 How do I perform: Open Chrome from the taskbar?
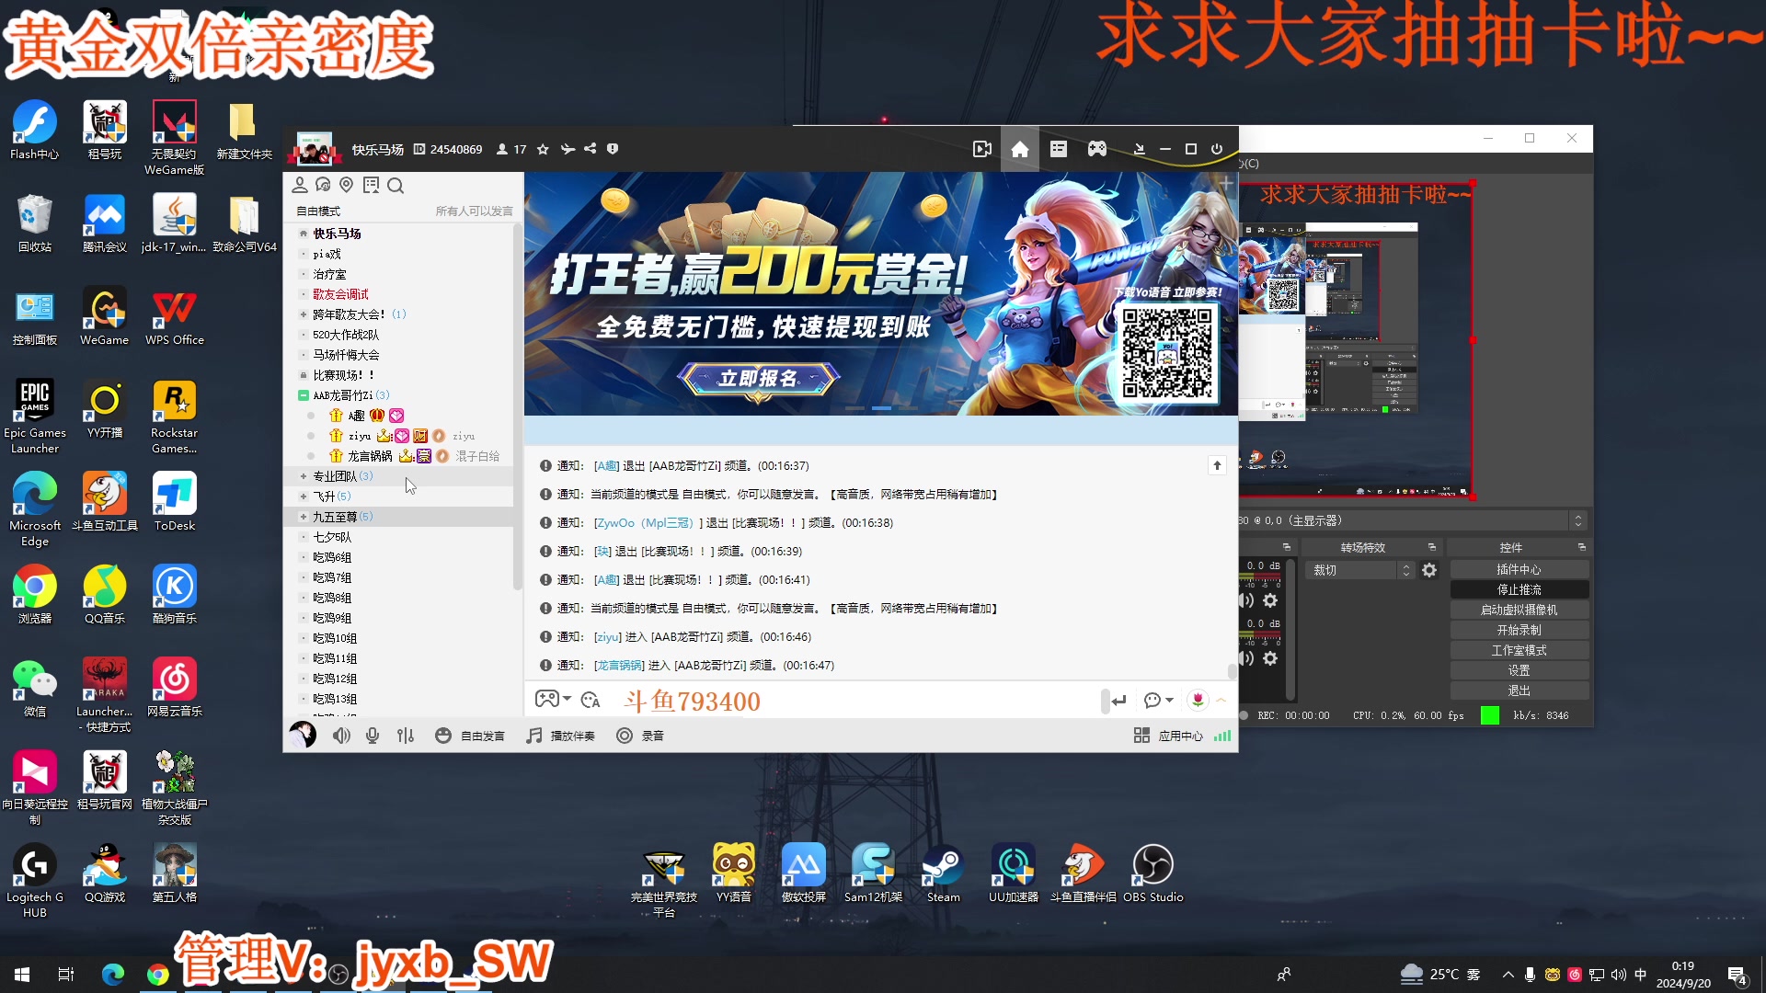[x=158, y=975]
